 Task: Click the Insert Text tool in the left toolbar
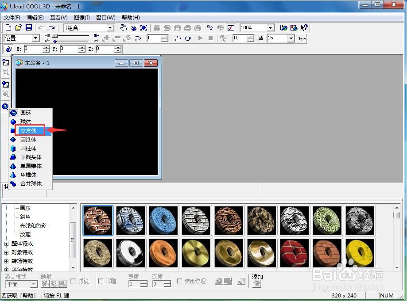[5, 62]
